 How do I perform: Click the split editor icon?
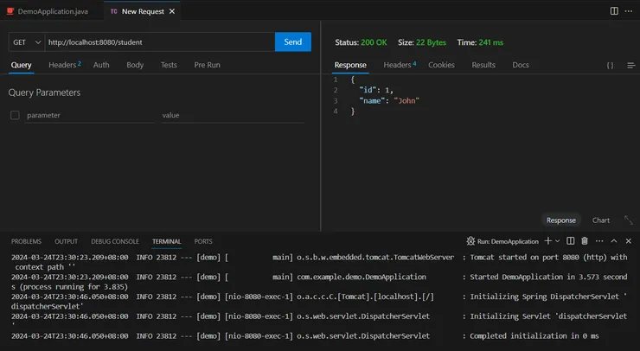click(x=614, y=11)
